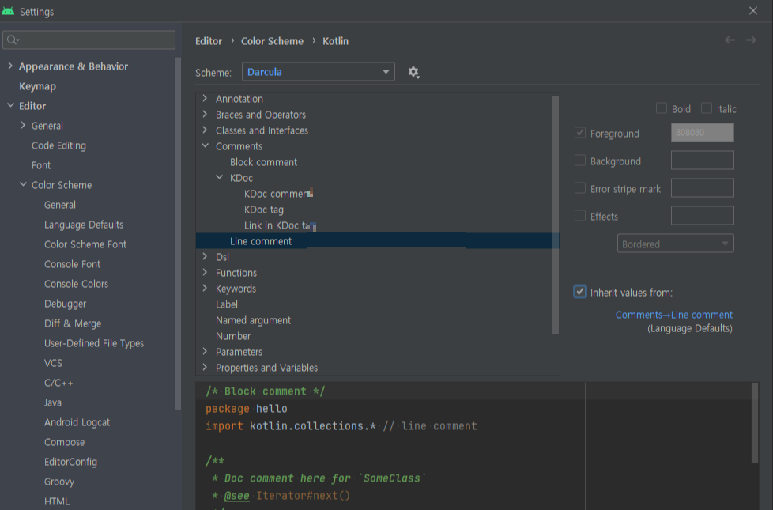Expand the General section under Editor
The height and width of the screenshot is (510, 773).
(x=23, y=125)
